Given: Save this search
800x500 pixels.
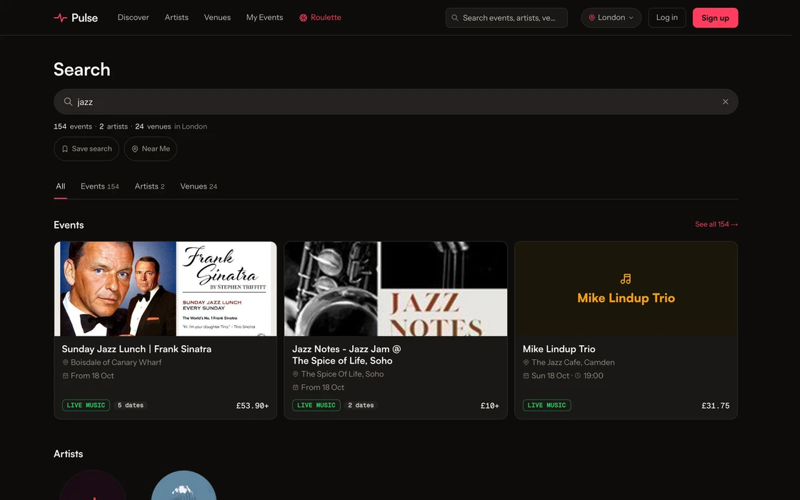Looking at the screenshot, I should click(86, 149).
